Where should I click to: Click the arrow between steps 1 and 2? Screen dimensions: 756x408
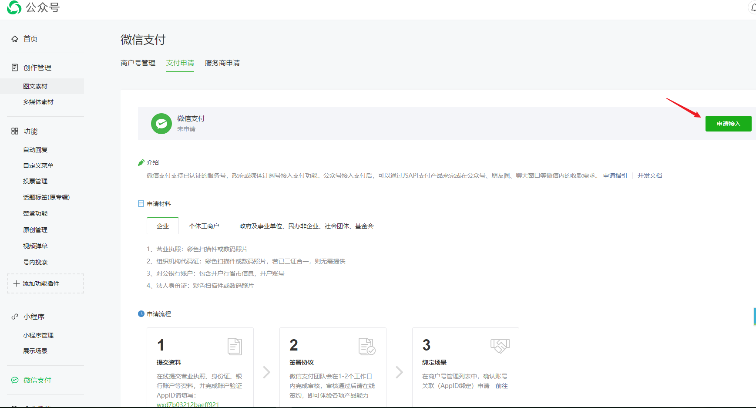click(x=267, y=372)
